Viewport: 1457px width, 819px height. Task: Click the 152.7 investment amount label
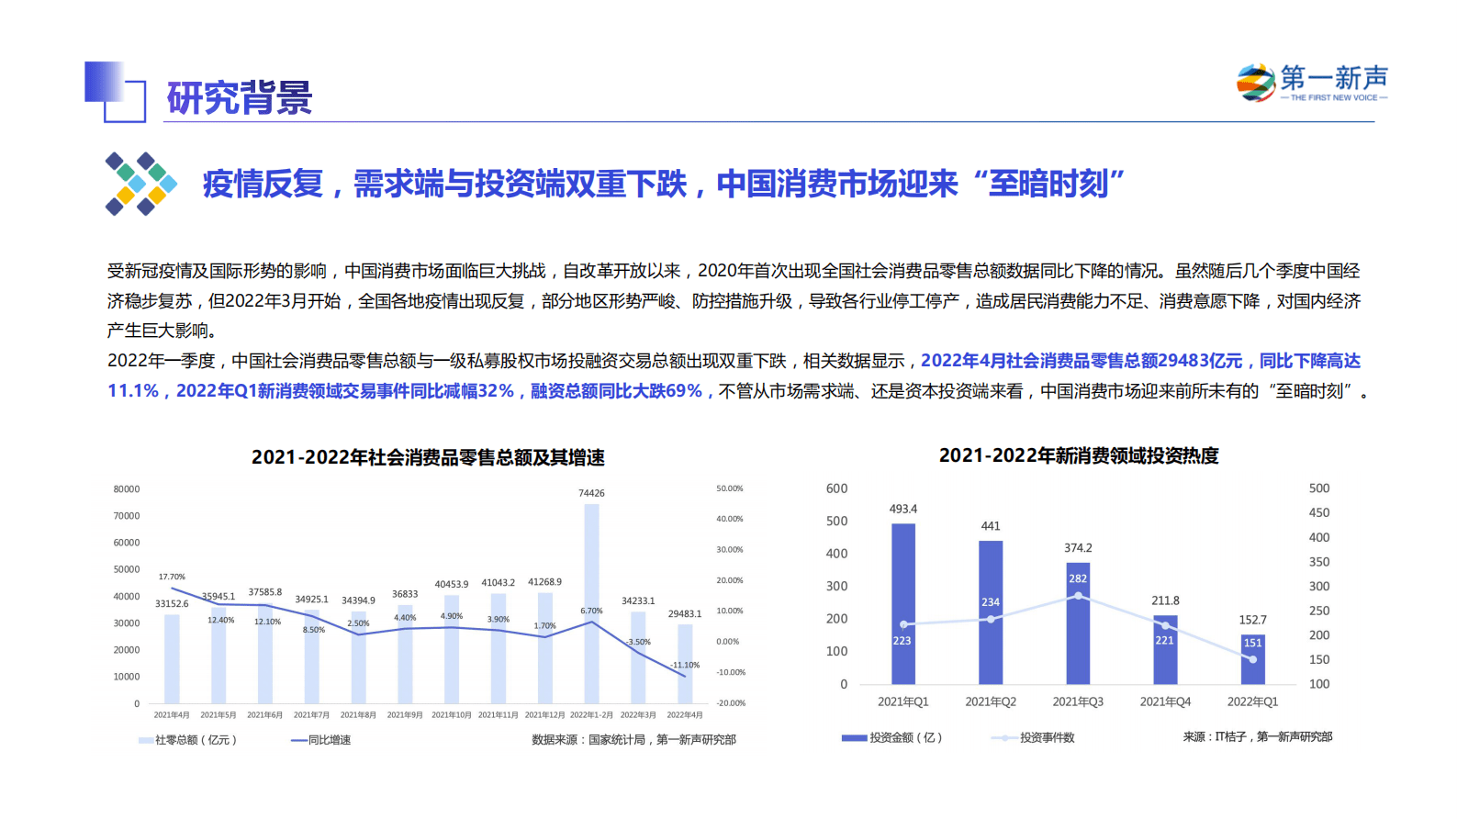[1253, 620]
